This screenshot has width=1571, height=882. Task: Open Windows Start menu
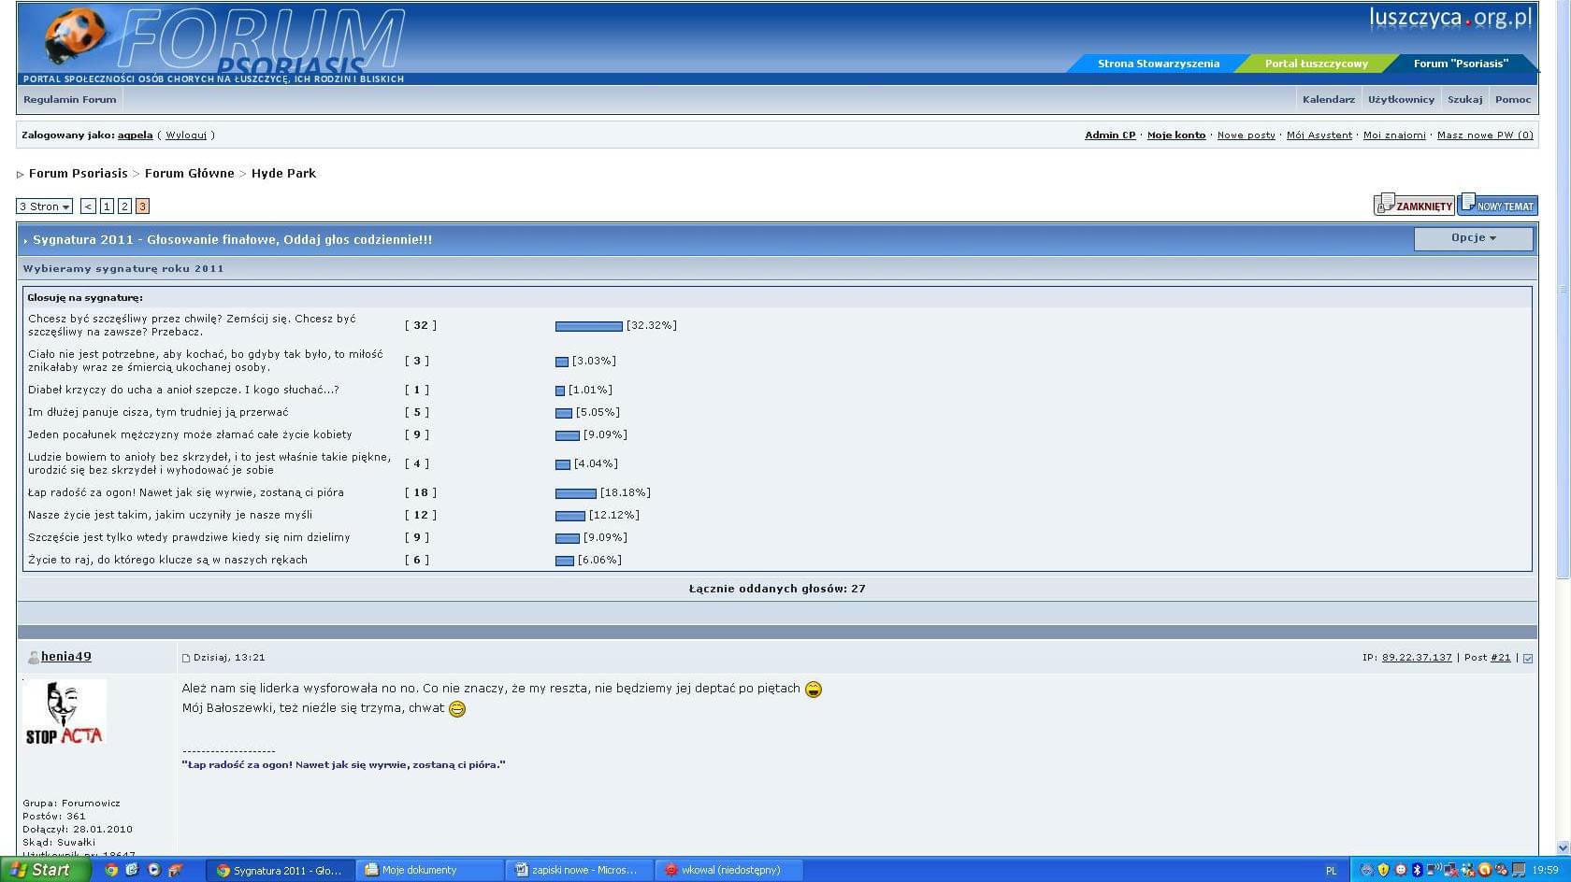[46, 870]
